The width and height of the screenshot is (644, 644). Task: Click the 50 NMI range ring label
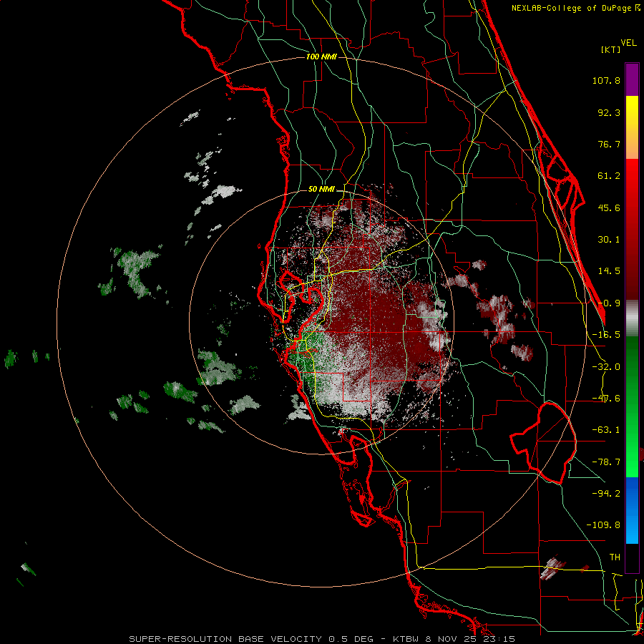click(x=321, y=190)
